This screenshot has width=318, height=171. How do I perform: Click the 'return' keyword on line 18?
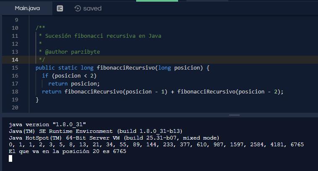[x=52, y=92]
